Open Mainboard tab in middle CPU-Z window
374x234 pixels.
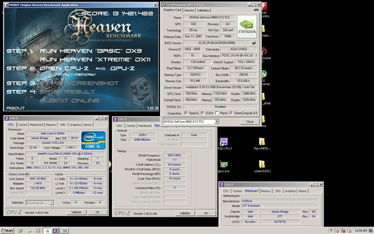tap(145, 126)
